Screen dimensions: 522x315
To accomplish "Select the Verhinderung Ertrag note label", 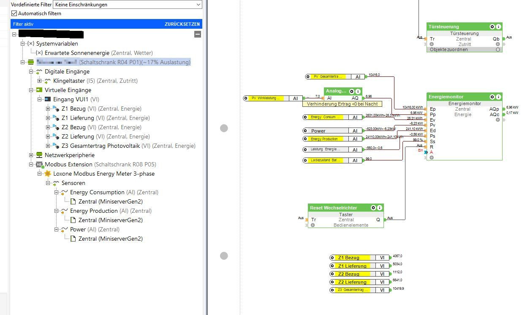I will coord(342,104).
